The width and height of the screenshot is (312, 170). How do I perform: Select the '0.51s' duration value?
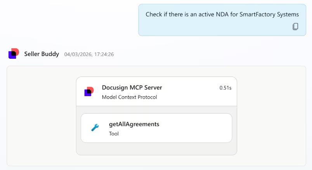225,88
